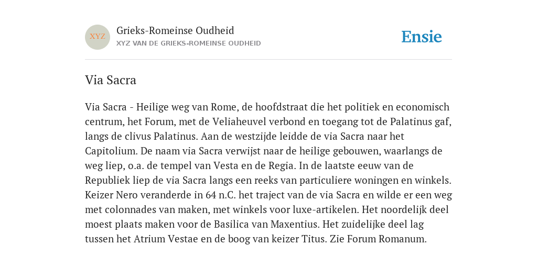The height and width of the screenshot is (268, 537).
Task: Click the year '64 n.C.' in the text
Action: tap(221, 195)
